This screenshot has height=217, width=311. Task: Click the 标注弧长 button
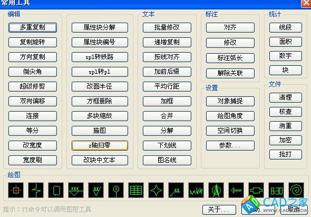230,58
